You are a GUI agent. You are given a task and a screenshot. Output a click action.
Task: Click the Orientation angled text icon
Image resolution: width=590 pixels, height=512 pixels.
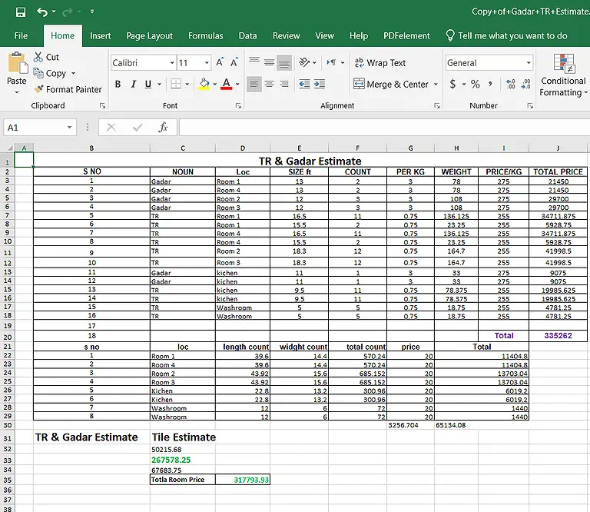(303, 62)
